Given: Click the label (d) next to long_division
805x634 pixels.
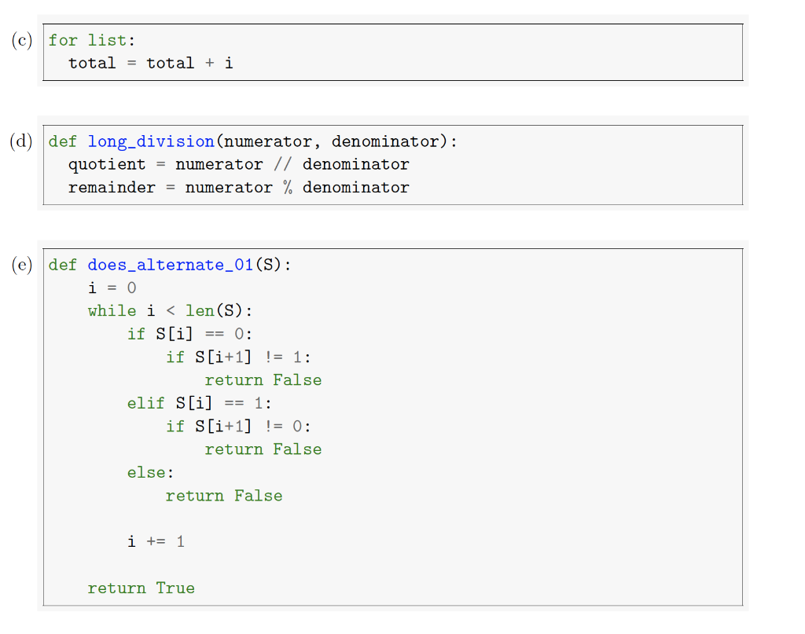Looking at the screenshot, I should (x=20, y=141).
